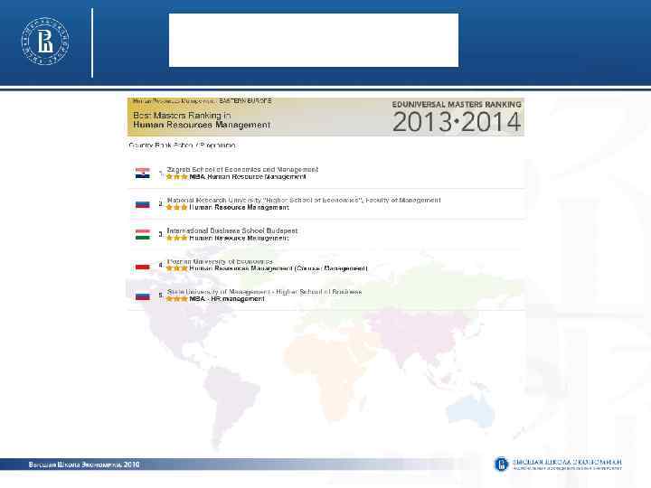Click the Hungarian flag beside International Business School Budapest

(143, 234)
